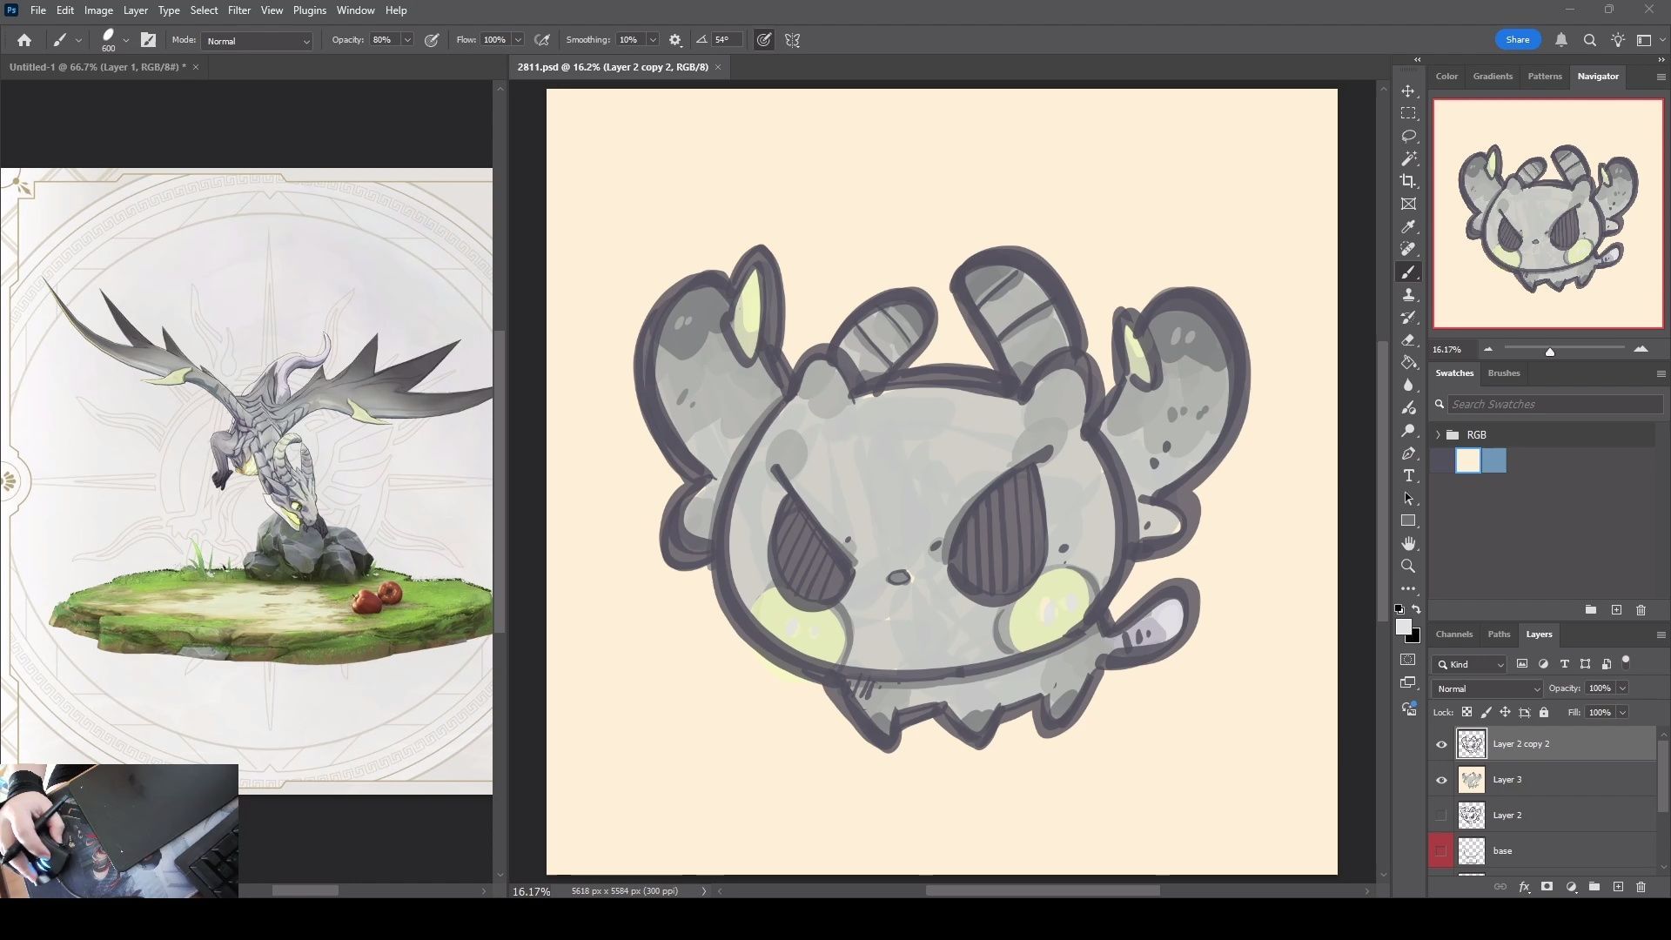Select the Hand tool
The width and height of the screenshot is (1671, 940).
[1408, 544]
